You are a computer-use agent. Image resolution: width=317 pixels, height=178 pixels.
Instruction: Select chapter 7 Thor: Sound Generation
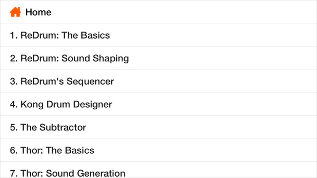pyautogui.click(x=158, y=170)
